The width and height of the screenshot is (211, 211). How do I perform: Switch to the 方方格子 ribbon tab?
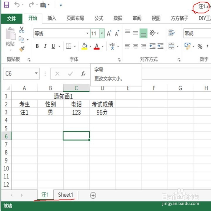[x=179, y=18]
